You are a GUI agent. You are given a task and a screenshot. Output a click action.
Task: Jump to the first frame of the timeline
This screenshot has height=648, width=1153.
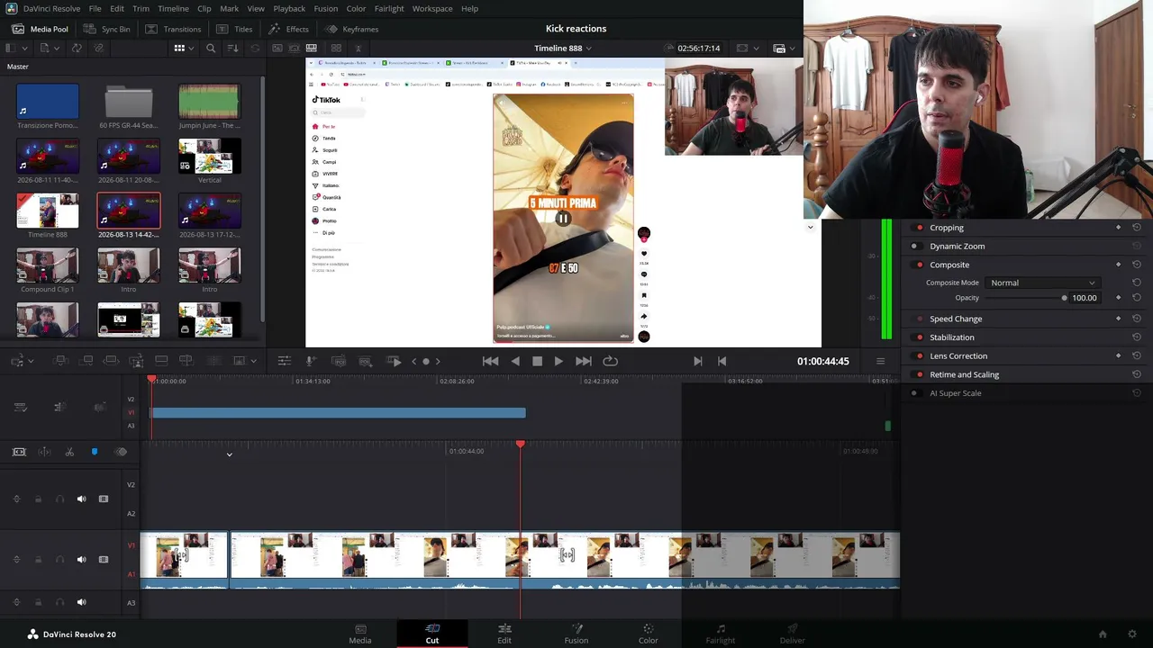pyautogui.click(x=490, y=361)
